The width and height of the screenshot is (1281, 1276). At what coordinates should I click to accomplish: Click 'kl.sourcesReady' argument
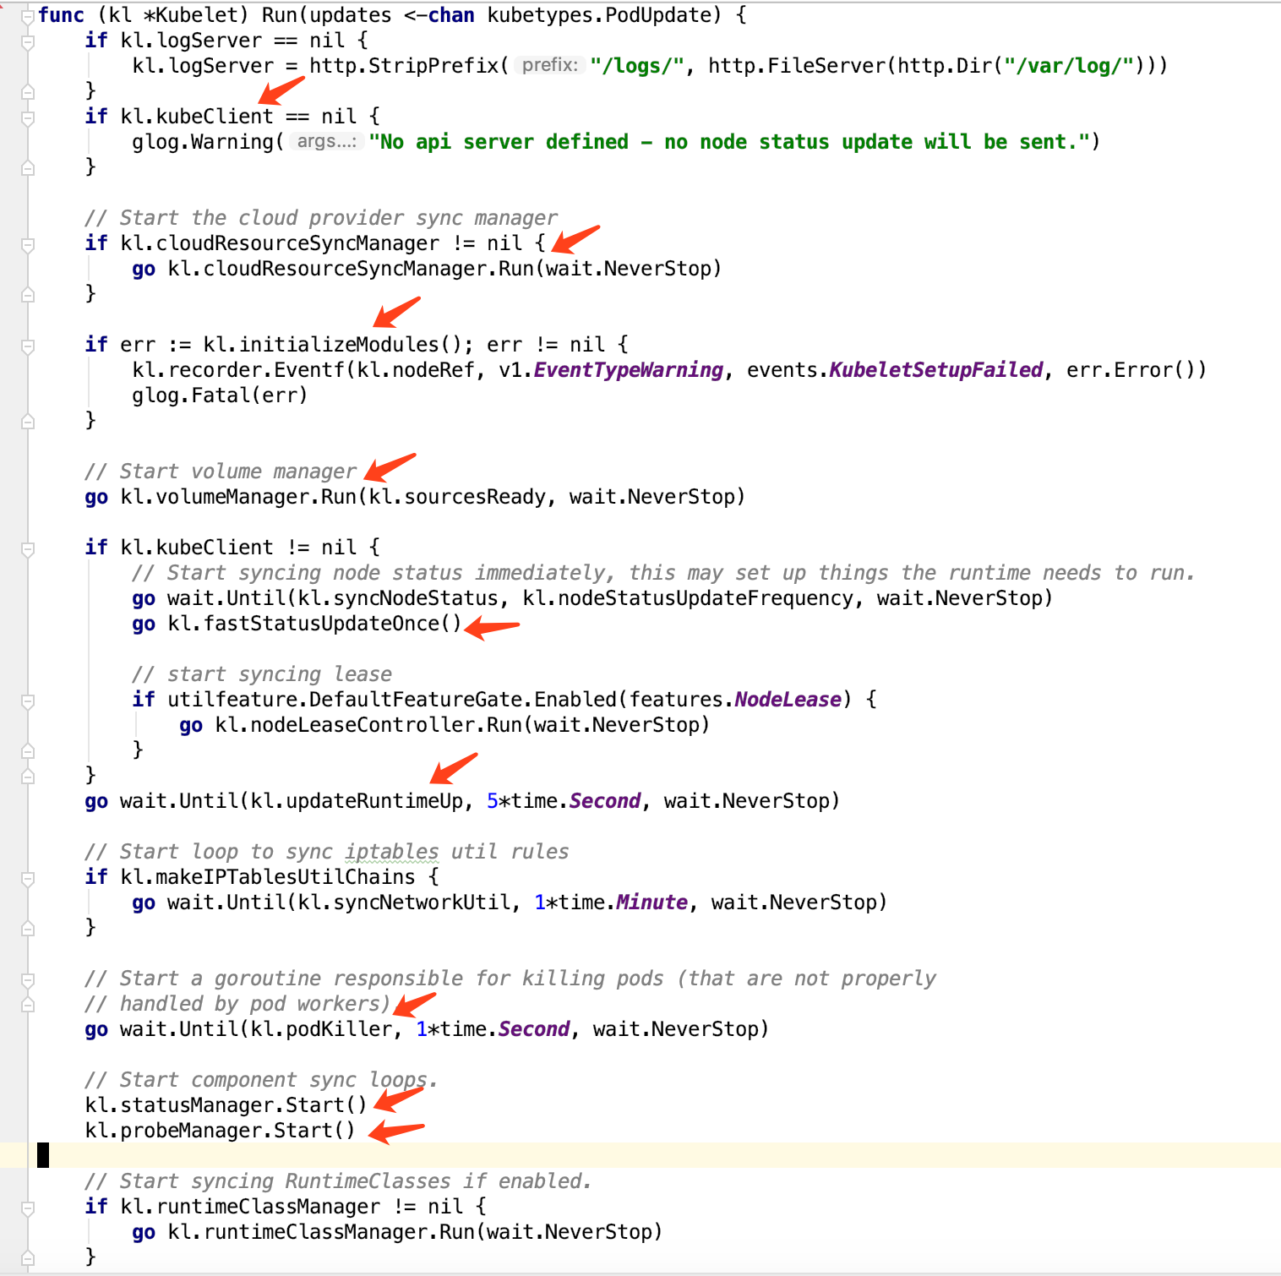(x=457, y=497)
